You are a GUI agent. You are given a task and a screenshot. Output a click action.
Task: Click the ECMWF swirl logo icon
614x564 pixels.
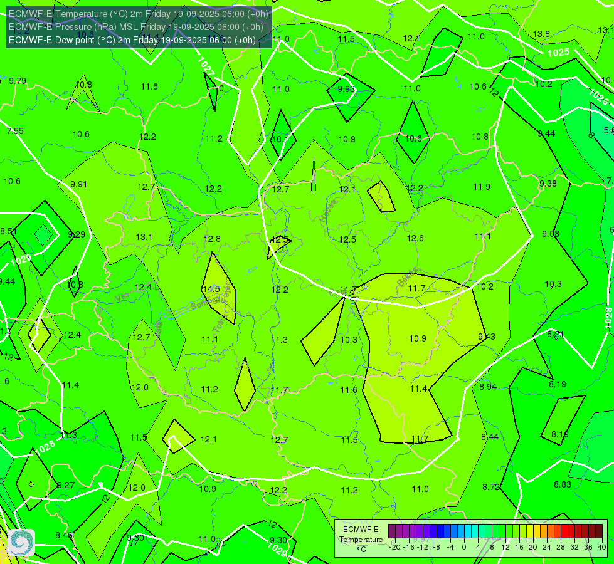pyautogui.click(x=21, y=543)
